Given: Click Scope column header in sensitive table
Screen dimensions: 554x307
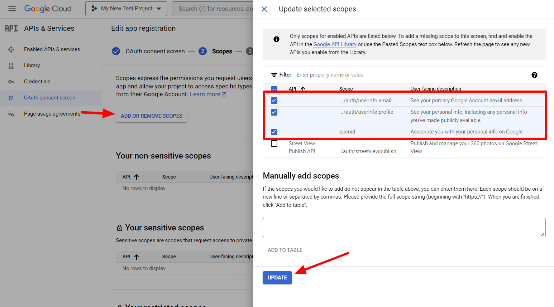Looking at the screenshot, I should tap(169, 257).
